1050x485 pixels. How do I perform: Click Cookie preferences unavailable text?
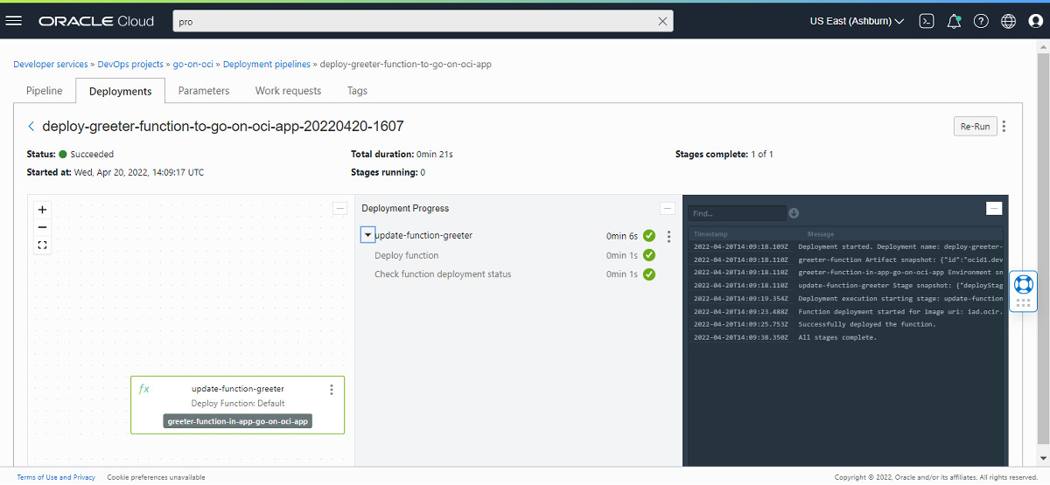157,477
